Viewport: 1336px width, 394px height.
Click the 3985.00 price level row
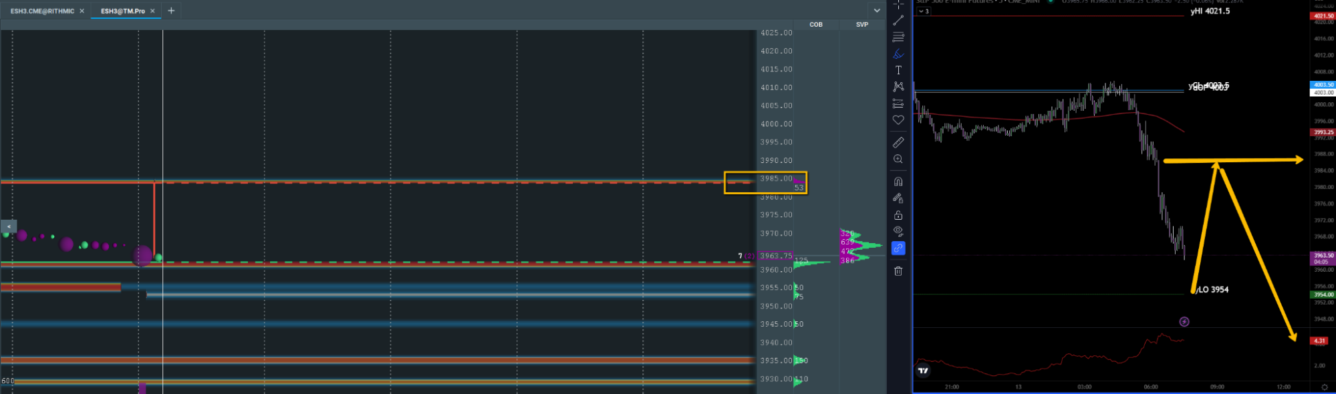[x=776, y=179]
